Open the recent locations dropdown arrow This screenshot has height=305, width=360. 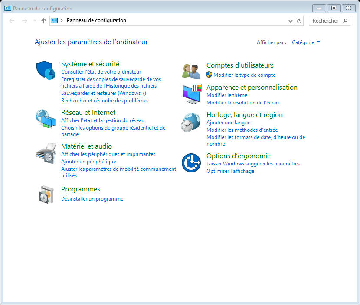pyautogui.click(x=35, y=21)
